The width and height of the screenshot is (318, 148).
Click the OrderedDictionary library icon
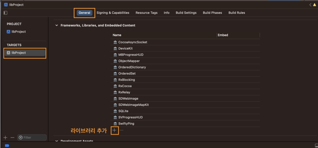tap(115, 67)
